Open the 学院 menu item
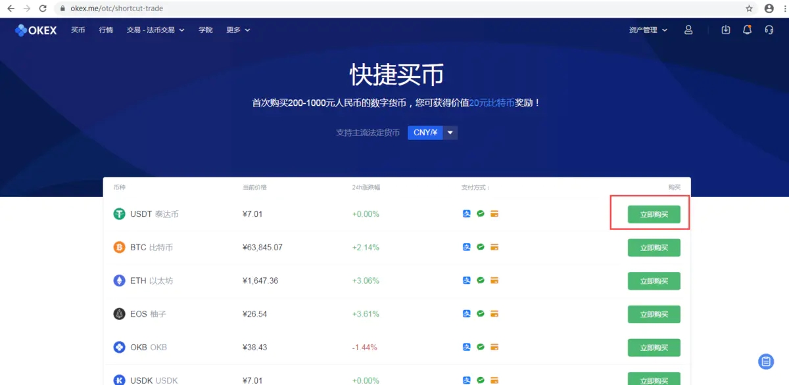This screenshot has height=385, width=789. (206, 30)
